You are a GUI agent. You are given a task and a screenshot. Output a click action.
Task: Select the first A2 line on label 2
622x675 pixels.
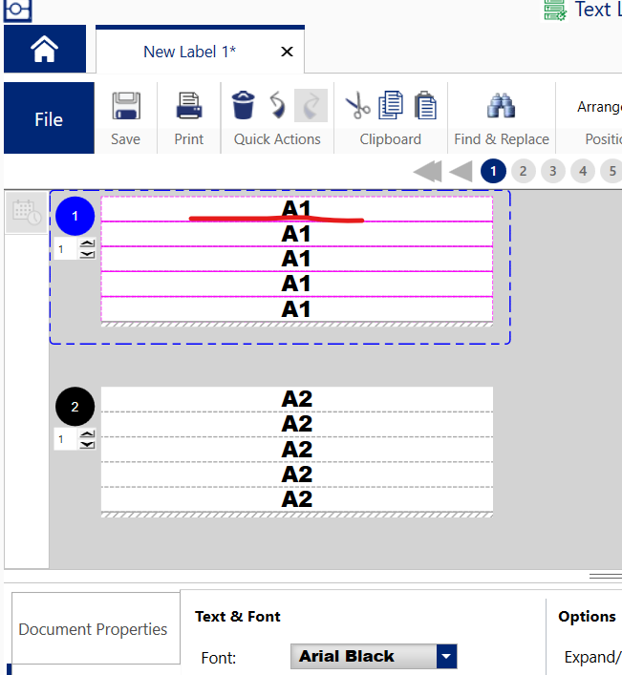coord(297,399)
